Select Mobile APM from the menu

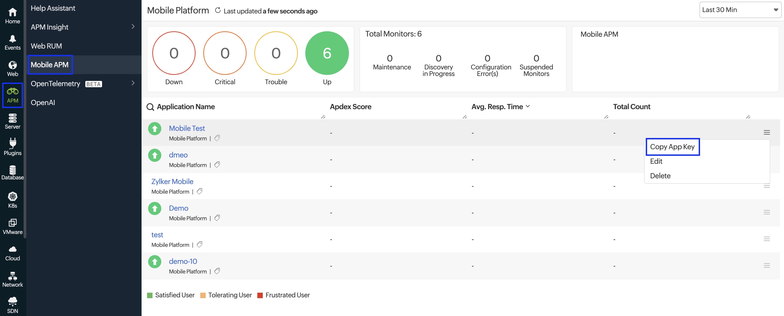50,64
